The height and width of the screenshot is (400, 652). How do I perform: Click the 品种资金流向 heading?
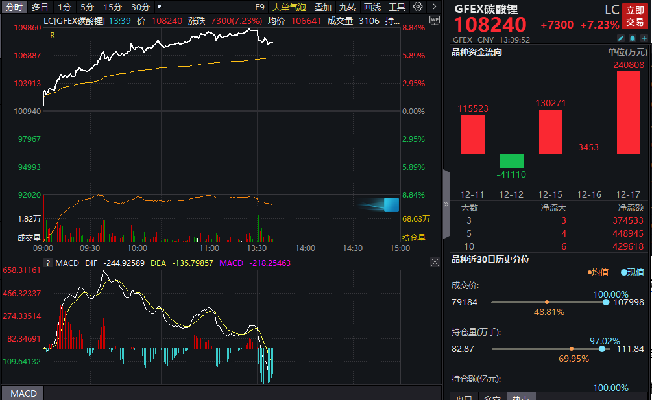(x=477, y=52)
